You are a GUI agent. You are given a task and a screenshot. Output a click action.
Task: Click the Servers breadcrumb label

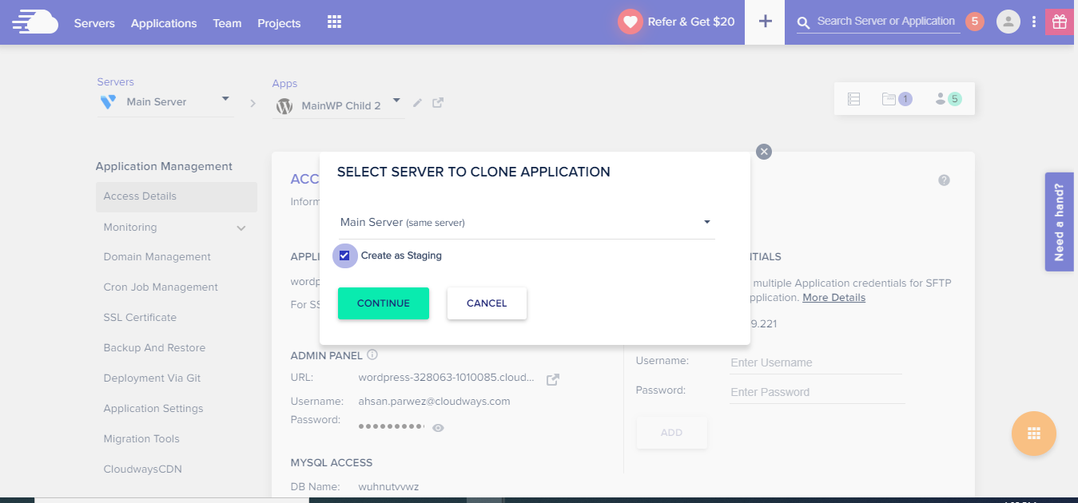click(116, 82)
